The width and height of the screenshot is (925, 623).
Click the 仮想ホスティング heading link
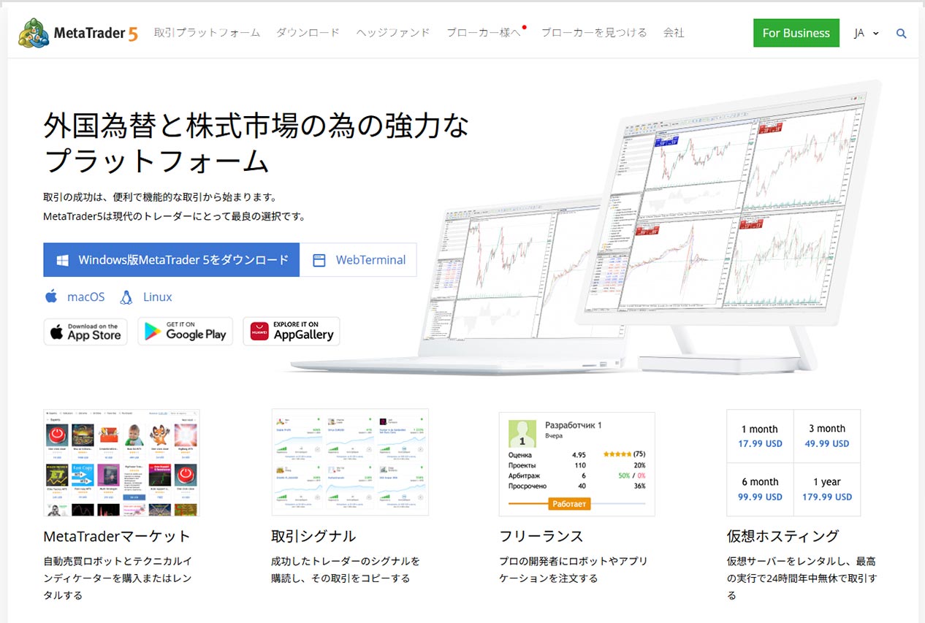pos(783,536)
